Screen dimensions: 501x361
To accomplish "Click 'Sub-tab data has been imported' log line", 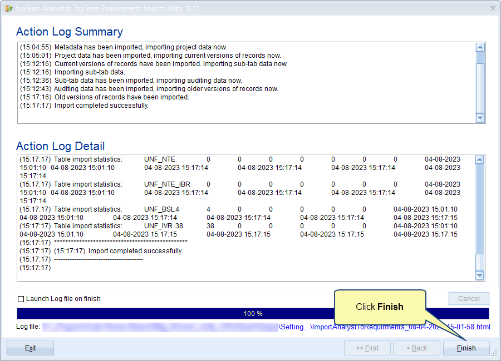I will [x=131, y=81].
